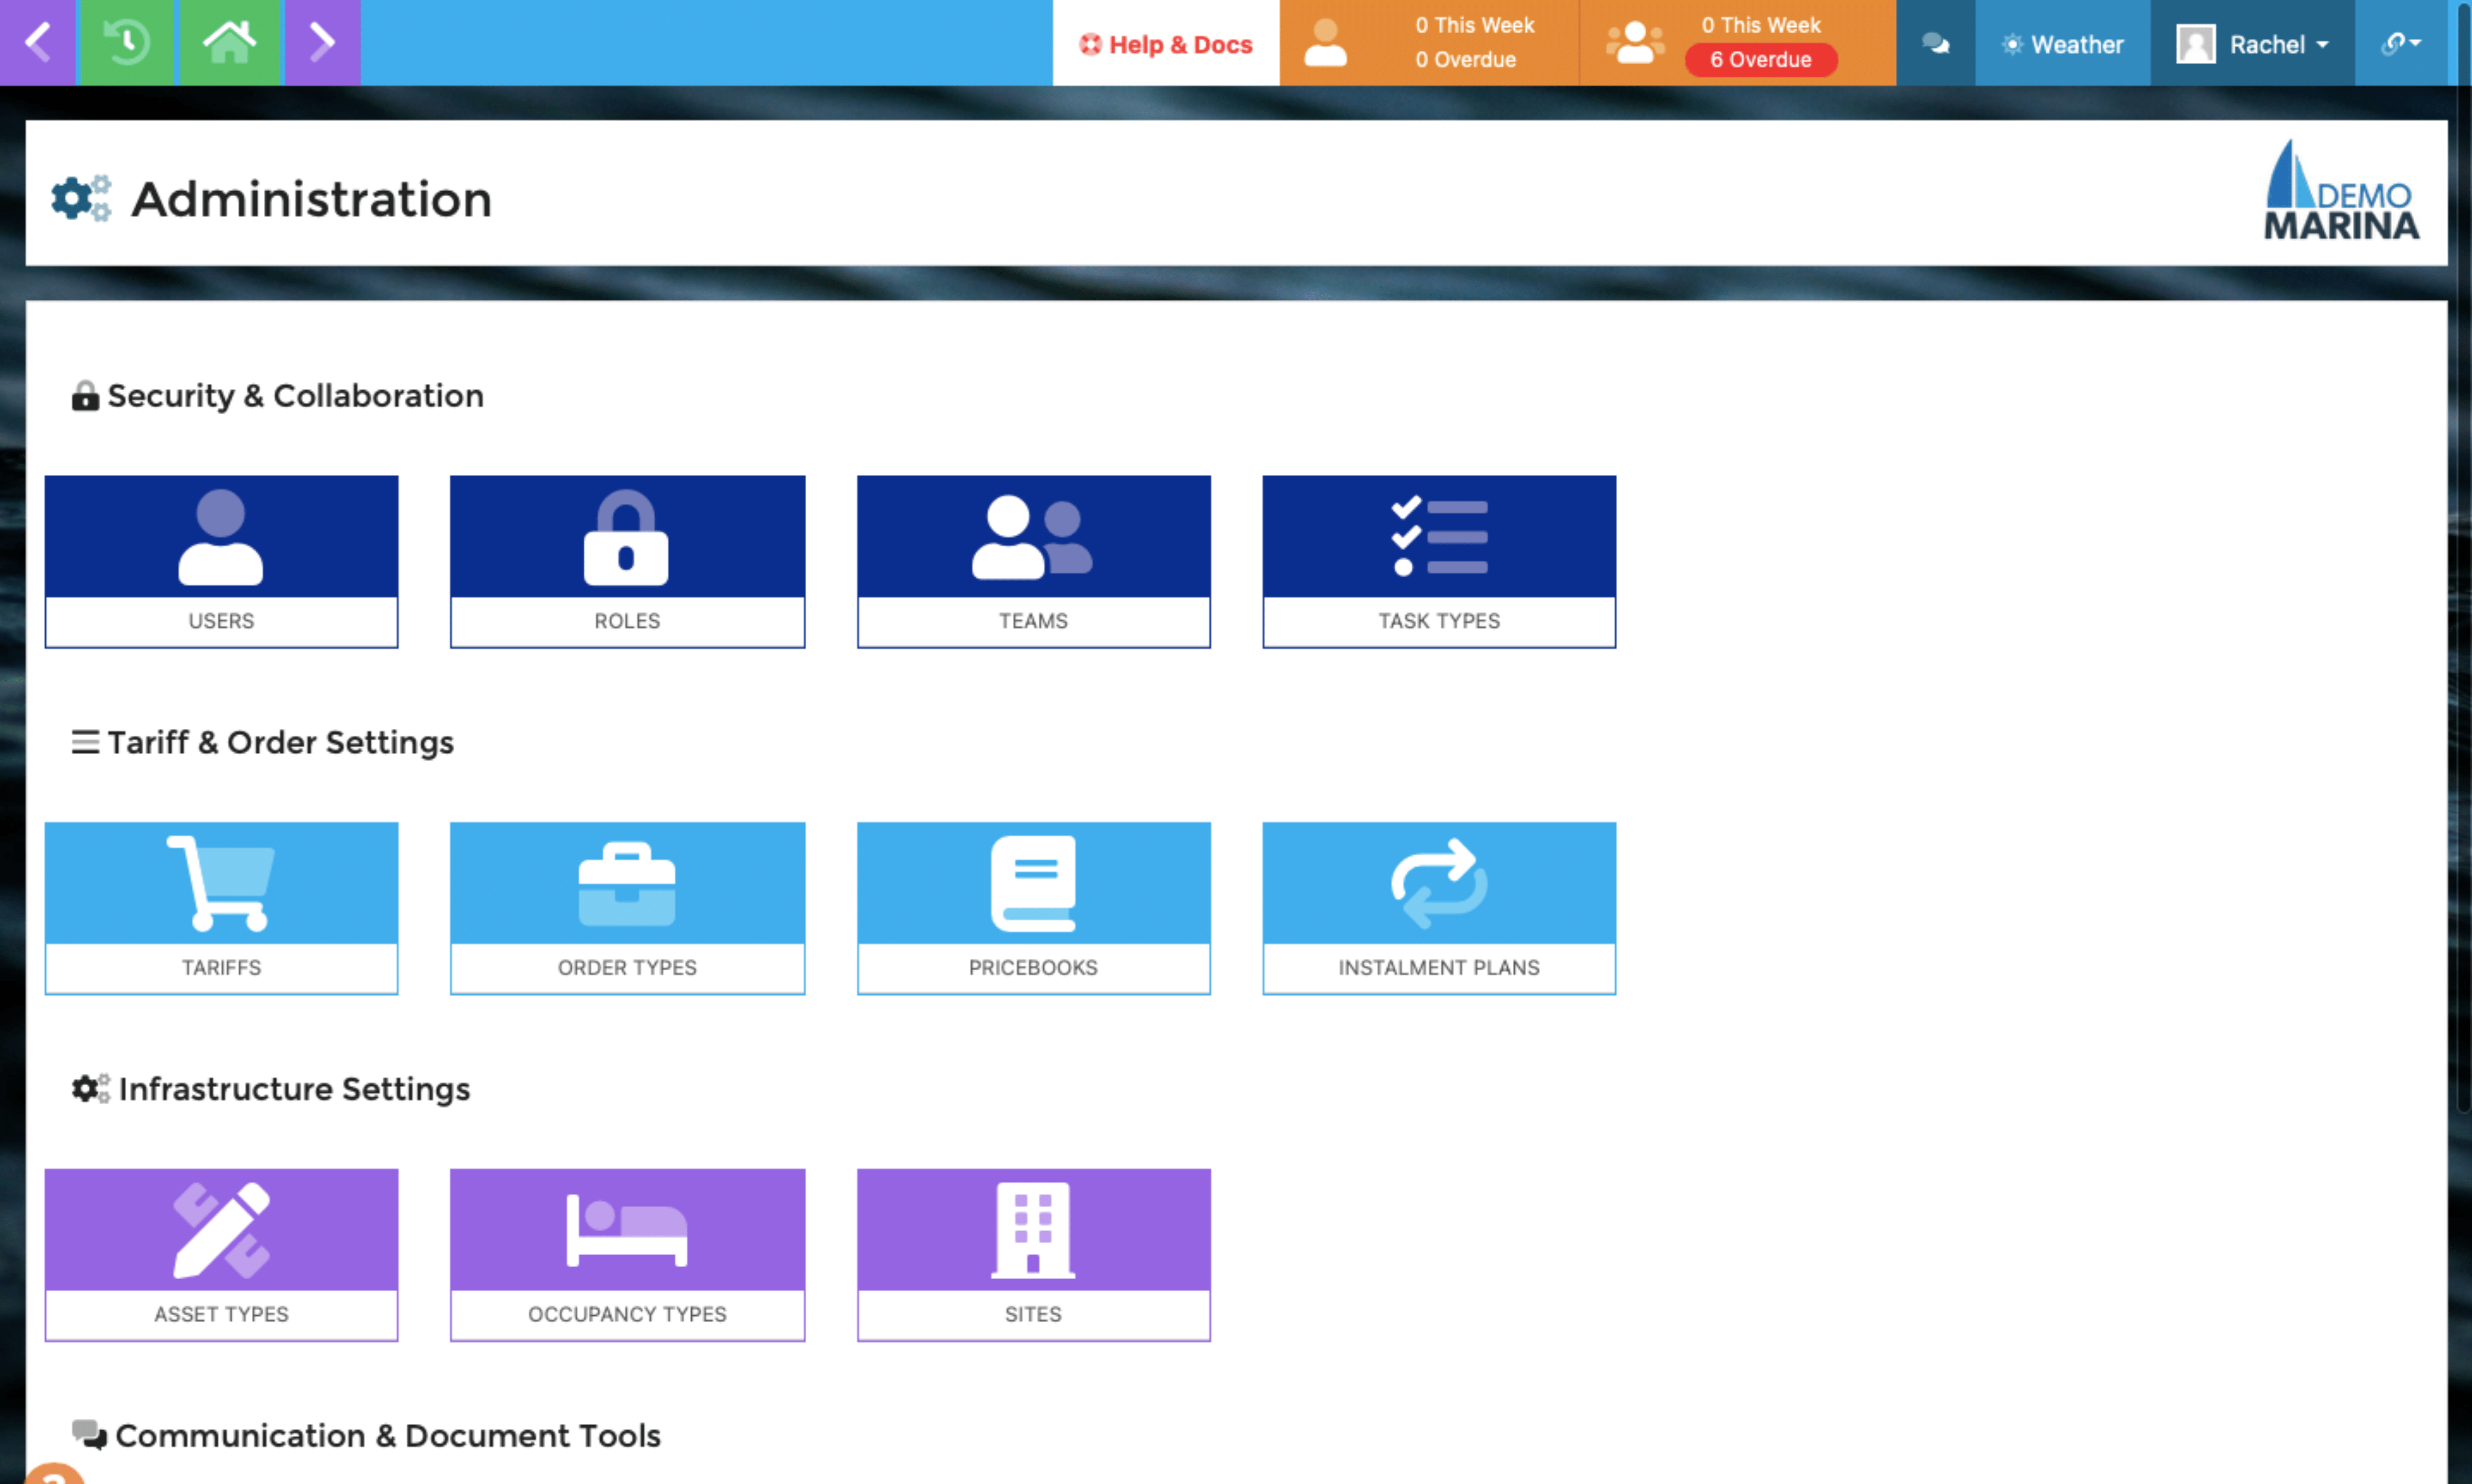Screen dimensions: 2472x1484
Task: Open the Task Types checklist tile
Action: point(1438,560)
